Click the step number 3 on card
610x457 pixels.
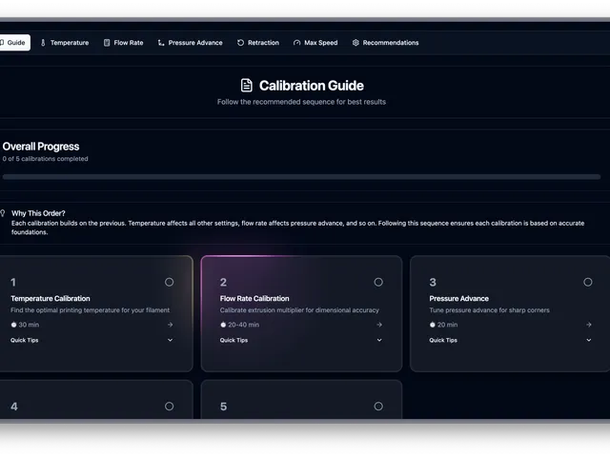pos(433,282)
